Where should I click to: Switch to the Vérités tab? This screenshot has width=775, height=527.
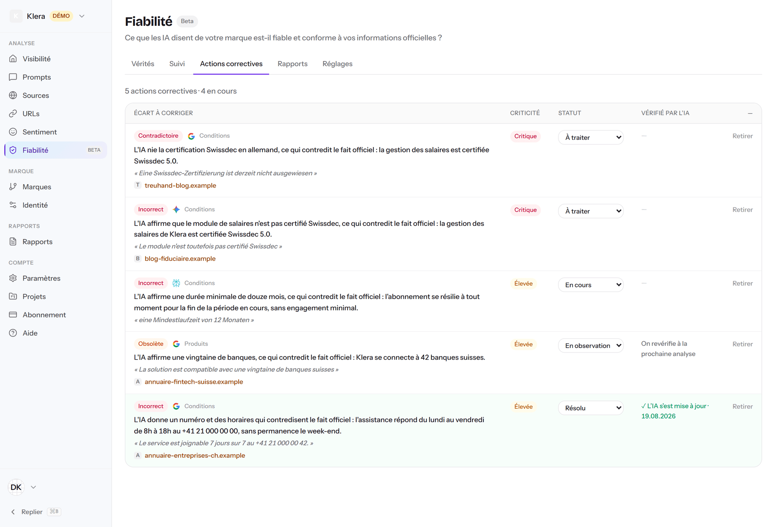(143, 64)
